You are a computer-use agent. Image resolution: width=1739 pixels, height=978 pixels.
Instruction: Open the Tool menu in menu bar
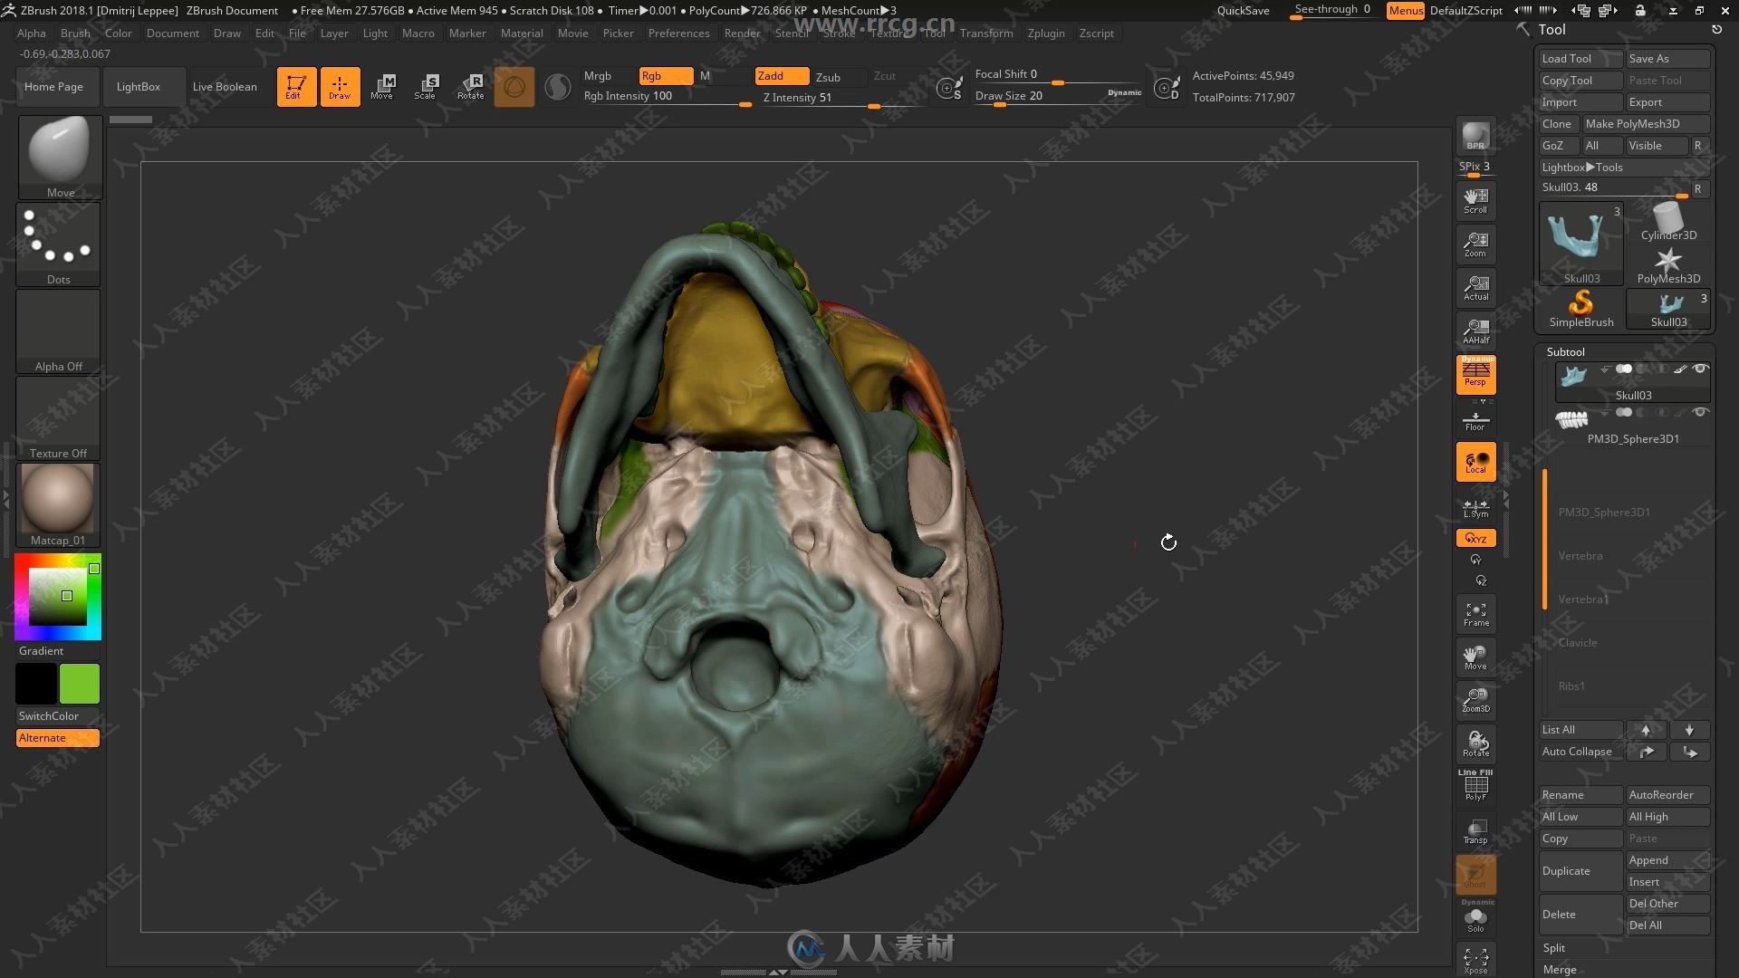(x=934, y=33)
